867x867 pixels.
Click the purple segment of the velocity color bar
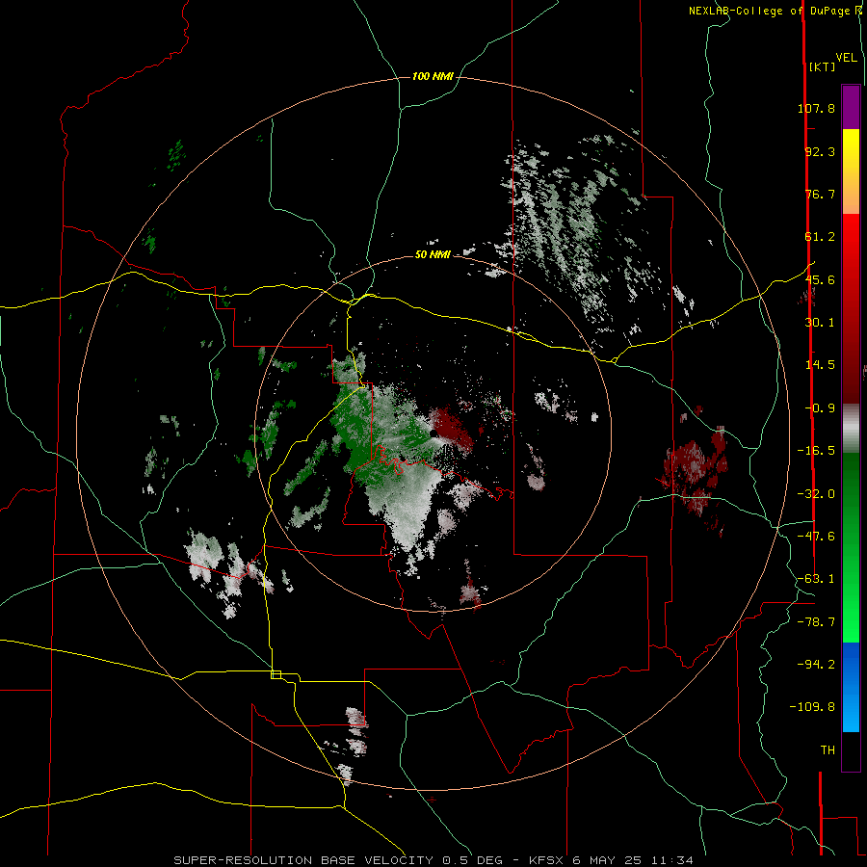(x=851, y=107)
